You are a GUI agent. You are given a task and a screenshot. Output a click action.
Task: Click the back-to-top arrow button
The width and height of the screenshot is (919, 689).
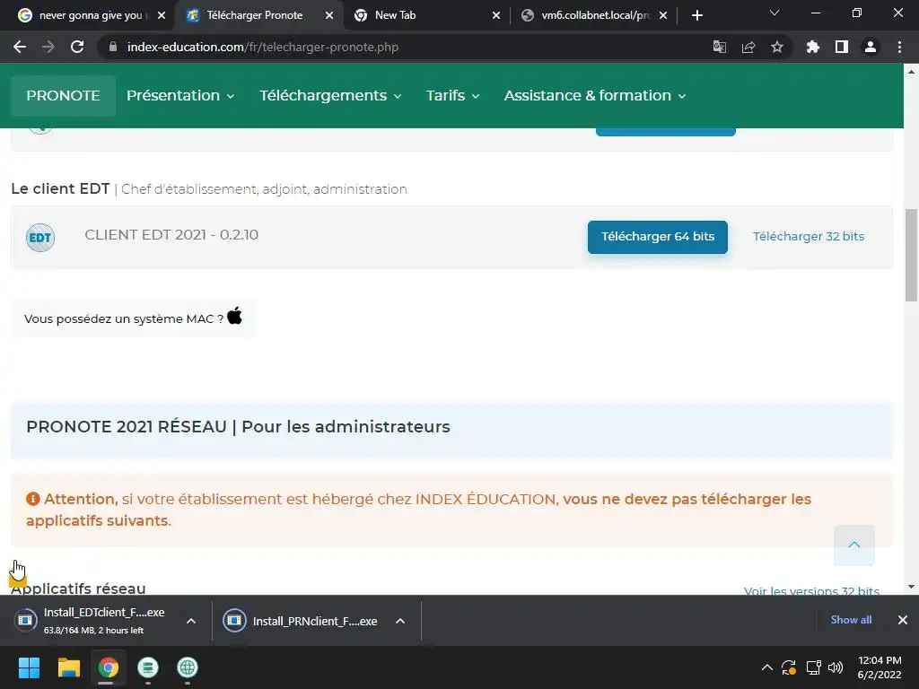click(x=854, y=545)
